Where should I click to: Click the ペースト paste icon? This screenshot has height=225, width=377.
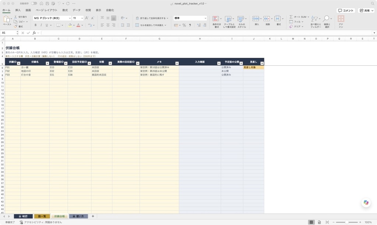pyautogui.click(x=7, y=19)
